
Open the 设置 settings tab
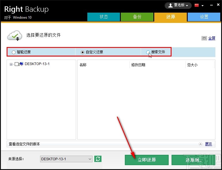[204, 17]
